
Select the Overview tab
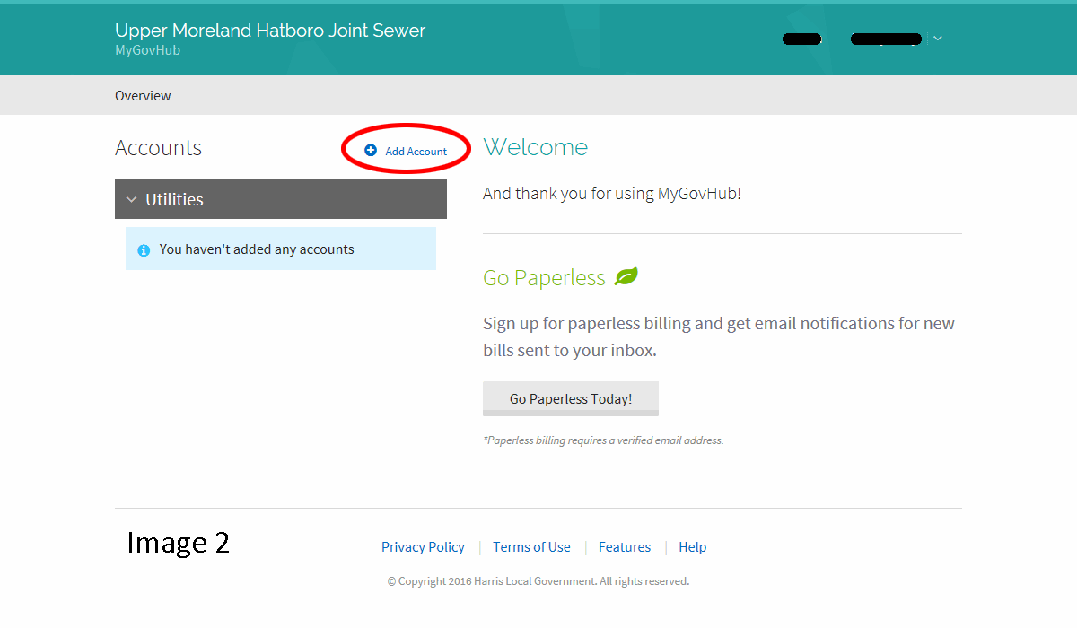[143, 96]
